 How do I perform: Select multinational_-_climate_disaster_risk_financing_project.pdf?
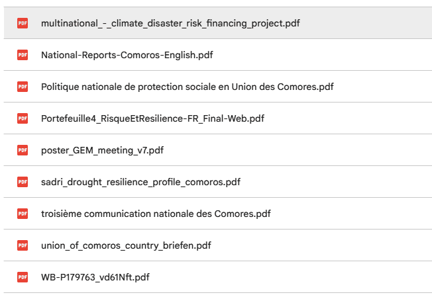(x=170, y=23)
